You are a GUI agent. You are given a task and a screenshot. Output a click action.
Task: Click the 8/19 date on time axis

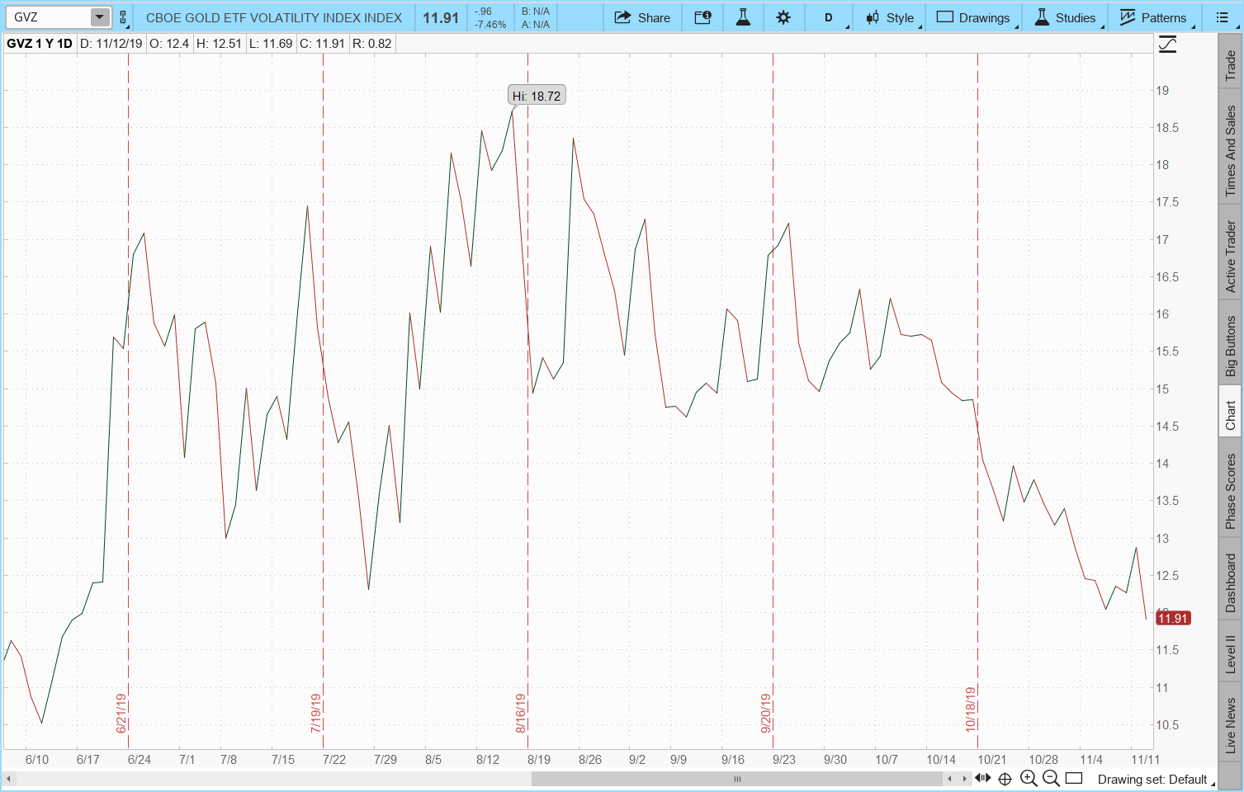tap(539, 759)
